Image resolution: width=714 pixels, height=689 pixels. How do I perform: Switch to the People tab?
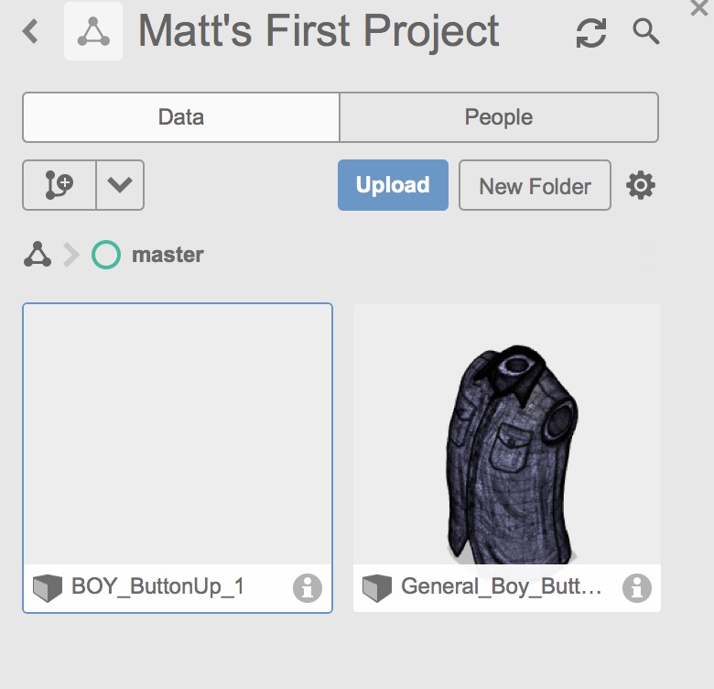point(499,117)
